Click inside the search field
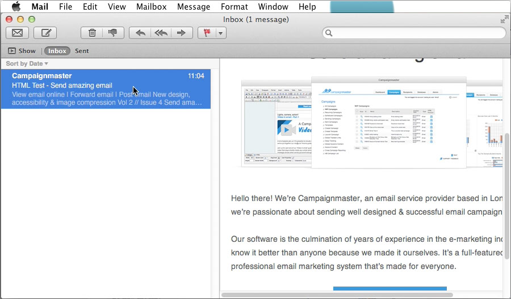 414,33
